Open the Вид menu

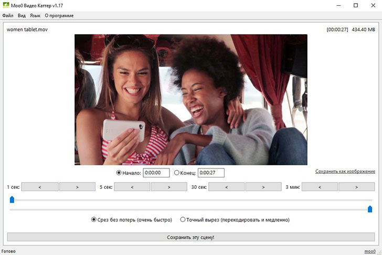pyautogui.click(x=22, y=16)
